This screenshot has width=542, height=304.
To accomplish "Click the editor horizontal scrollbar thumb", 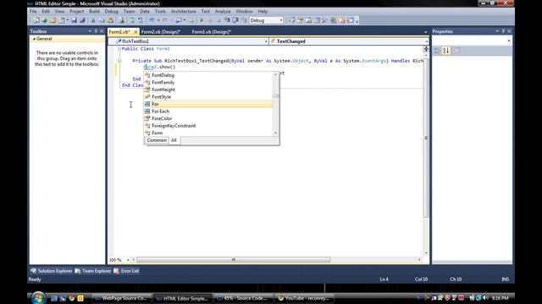I will tap(234, 260).
